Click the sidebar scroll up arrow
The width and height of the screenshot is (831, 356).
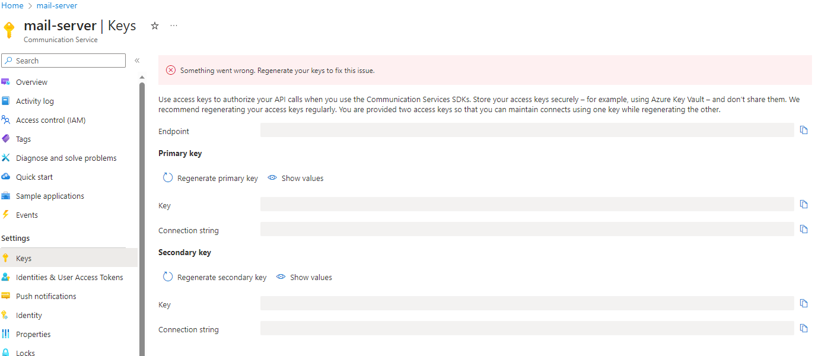(x=142, y=77)
